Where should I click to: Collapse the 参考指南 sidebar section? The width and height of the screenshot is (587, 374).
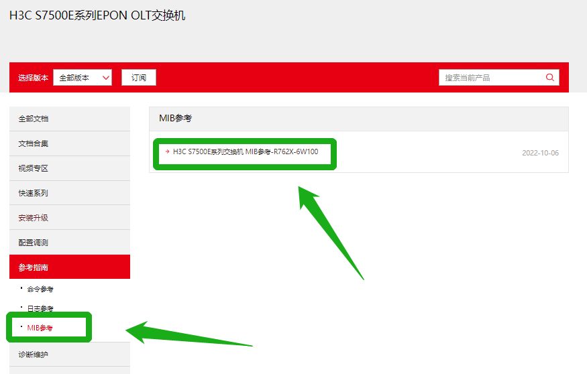coord(70,267)
